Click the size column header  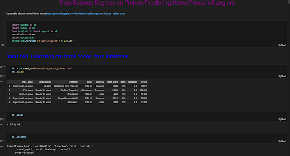89,82
